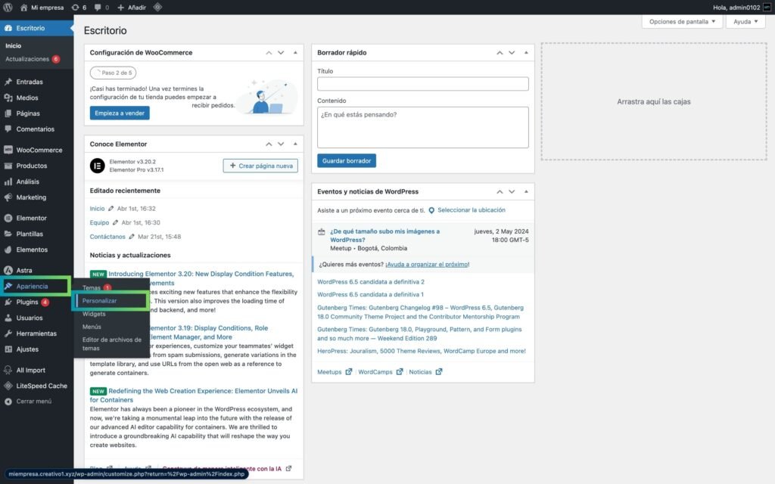Move Borrador rápido box down
The height and width of the screenshot is (484, 775).
[512, 53]
